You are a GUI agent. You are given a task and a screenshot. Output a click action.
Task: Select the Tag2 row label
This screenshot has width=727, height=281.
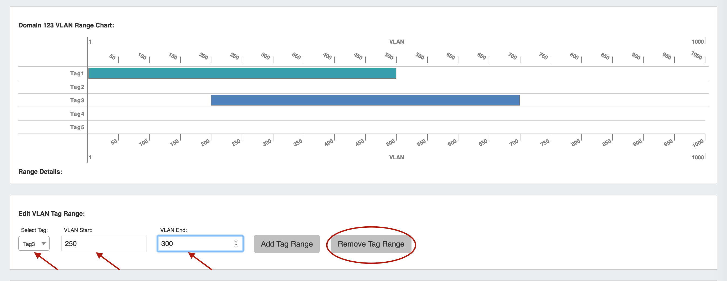77,87
